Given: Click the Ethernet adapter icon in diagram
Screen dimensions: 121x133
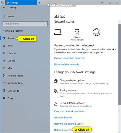Looking at the screenshot, I should (x=77, y=32).
